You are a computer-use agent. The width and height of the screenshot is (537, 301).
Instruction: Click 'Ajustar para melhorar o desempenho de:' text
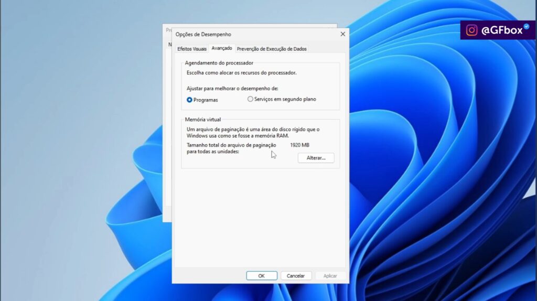pos(232,88)
